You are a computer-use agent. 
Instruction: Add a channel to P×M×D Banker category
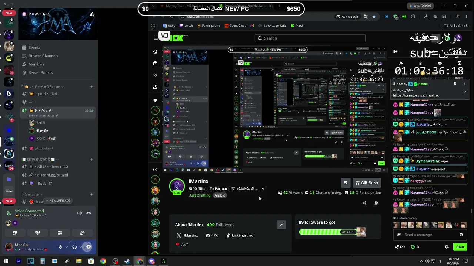[91, 87]
